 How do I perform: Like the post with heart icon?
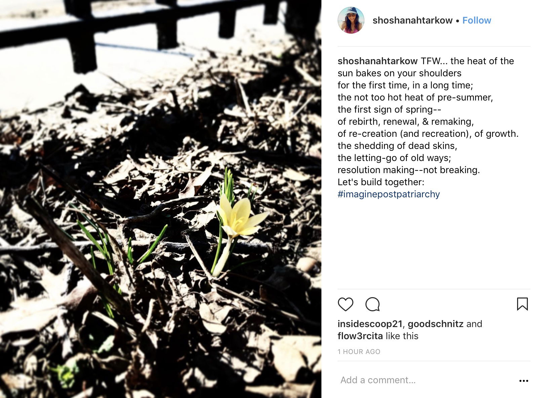(345, 304)
